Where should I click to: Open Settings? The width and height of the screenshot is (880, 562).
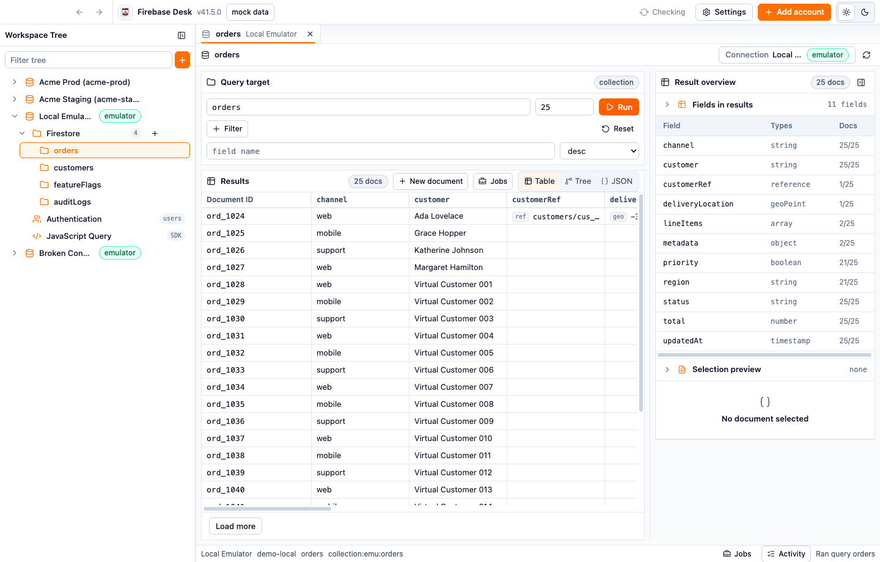click(x=724, y=12)
